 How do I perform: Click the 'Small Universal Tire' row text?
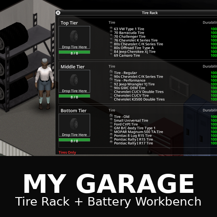[x=131, y=120]
